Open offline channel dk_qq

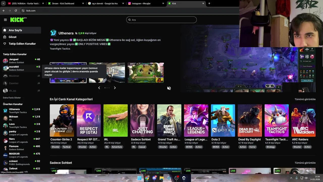tap(21, 90)
